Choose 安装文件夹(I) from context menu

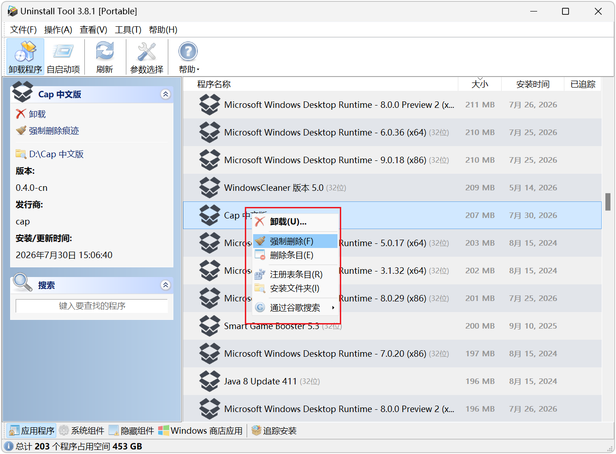coord(295,288)
